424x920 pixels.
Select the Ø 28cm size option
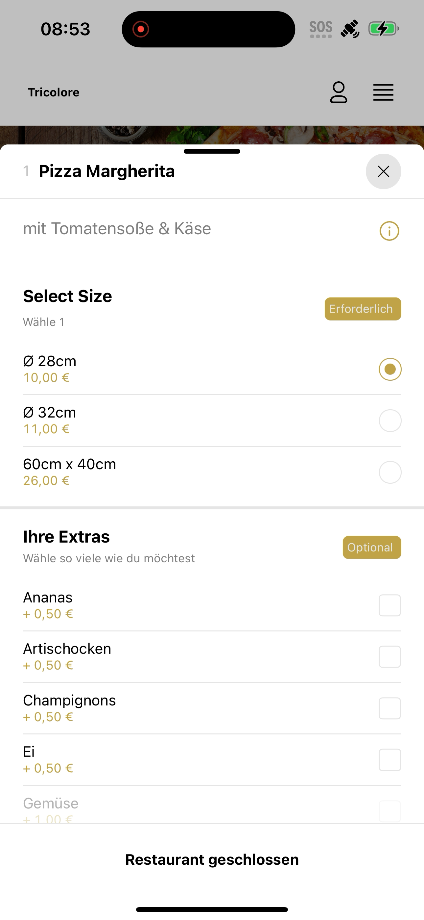click(x=212, y=369)
